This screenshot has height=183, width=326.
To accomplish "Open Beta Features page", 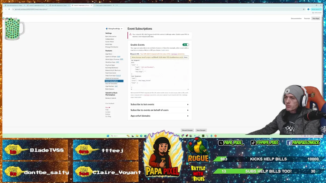I will coord(110,89).
